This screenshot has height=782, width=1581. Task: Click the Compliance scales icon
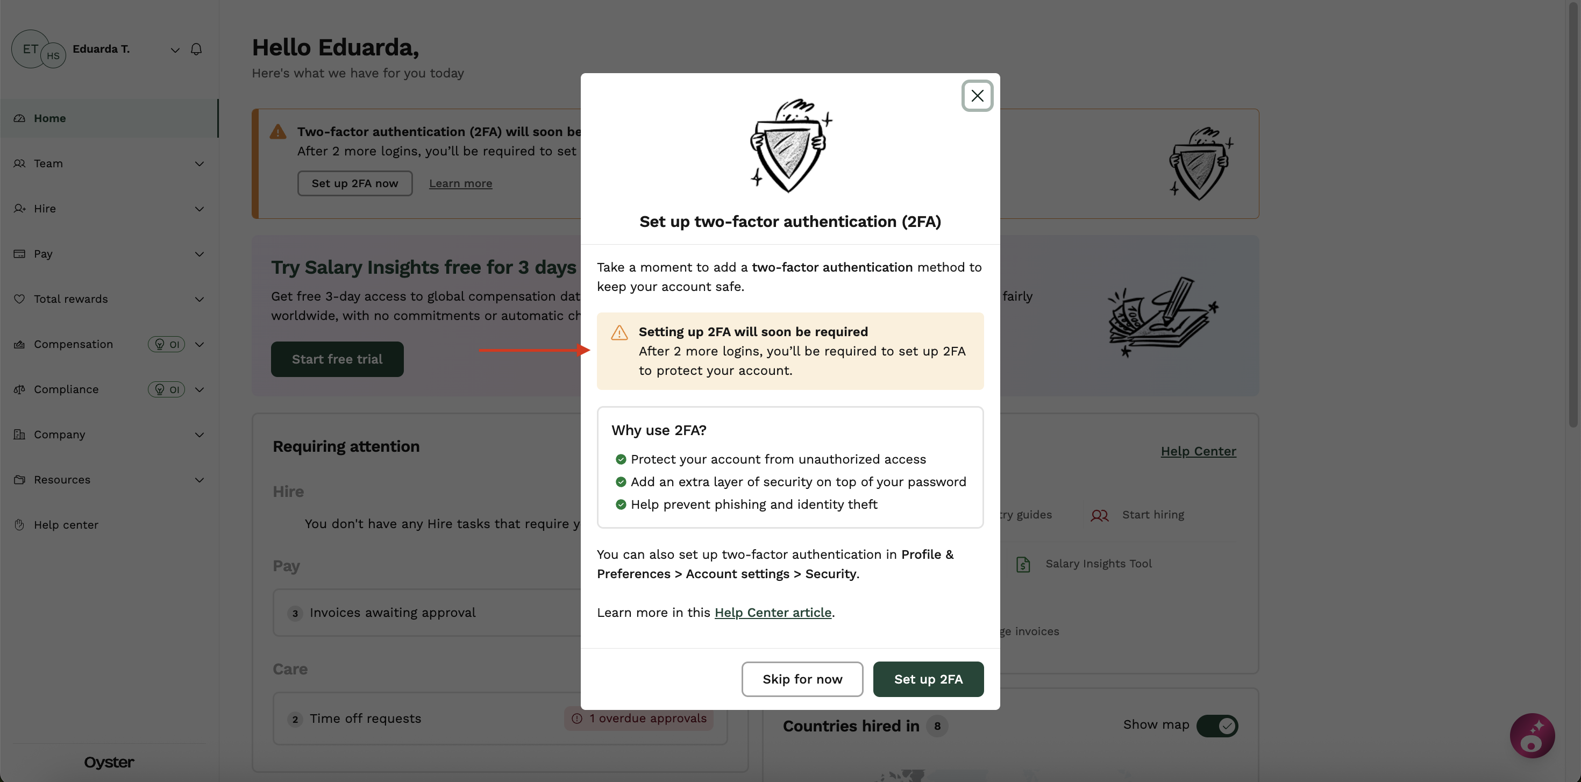coord(20,389)
